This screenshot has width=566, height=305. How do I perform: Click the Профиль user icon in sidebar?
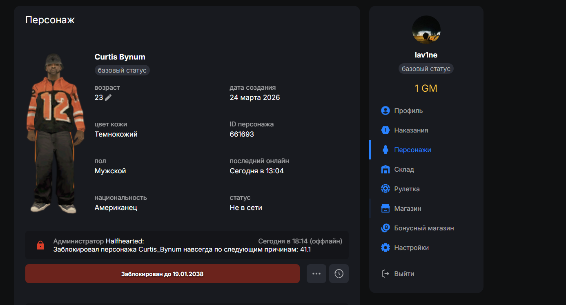pos(385,111)
